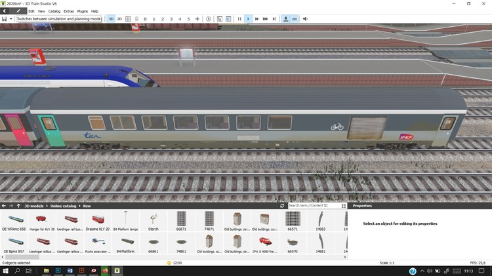Add a new camera with plus icon

tap(197, 19)
